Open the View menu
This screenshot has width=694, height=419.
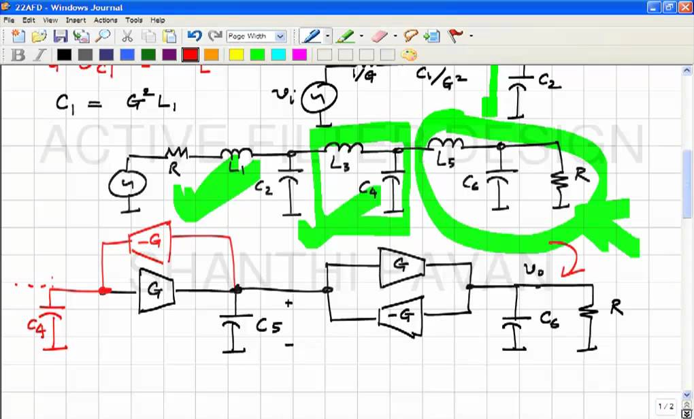[50, 20]
